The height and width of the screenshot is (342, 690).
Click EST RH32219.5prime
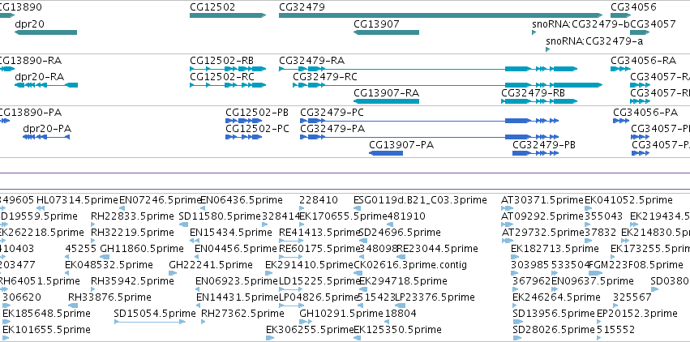(131, 232)
